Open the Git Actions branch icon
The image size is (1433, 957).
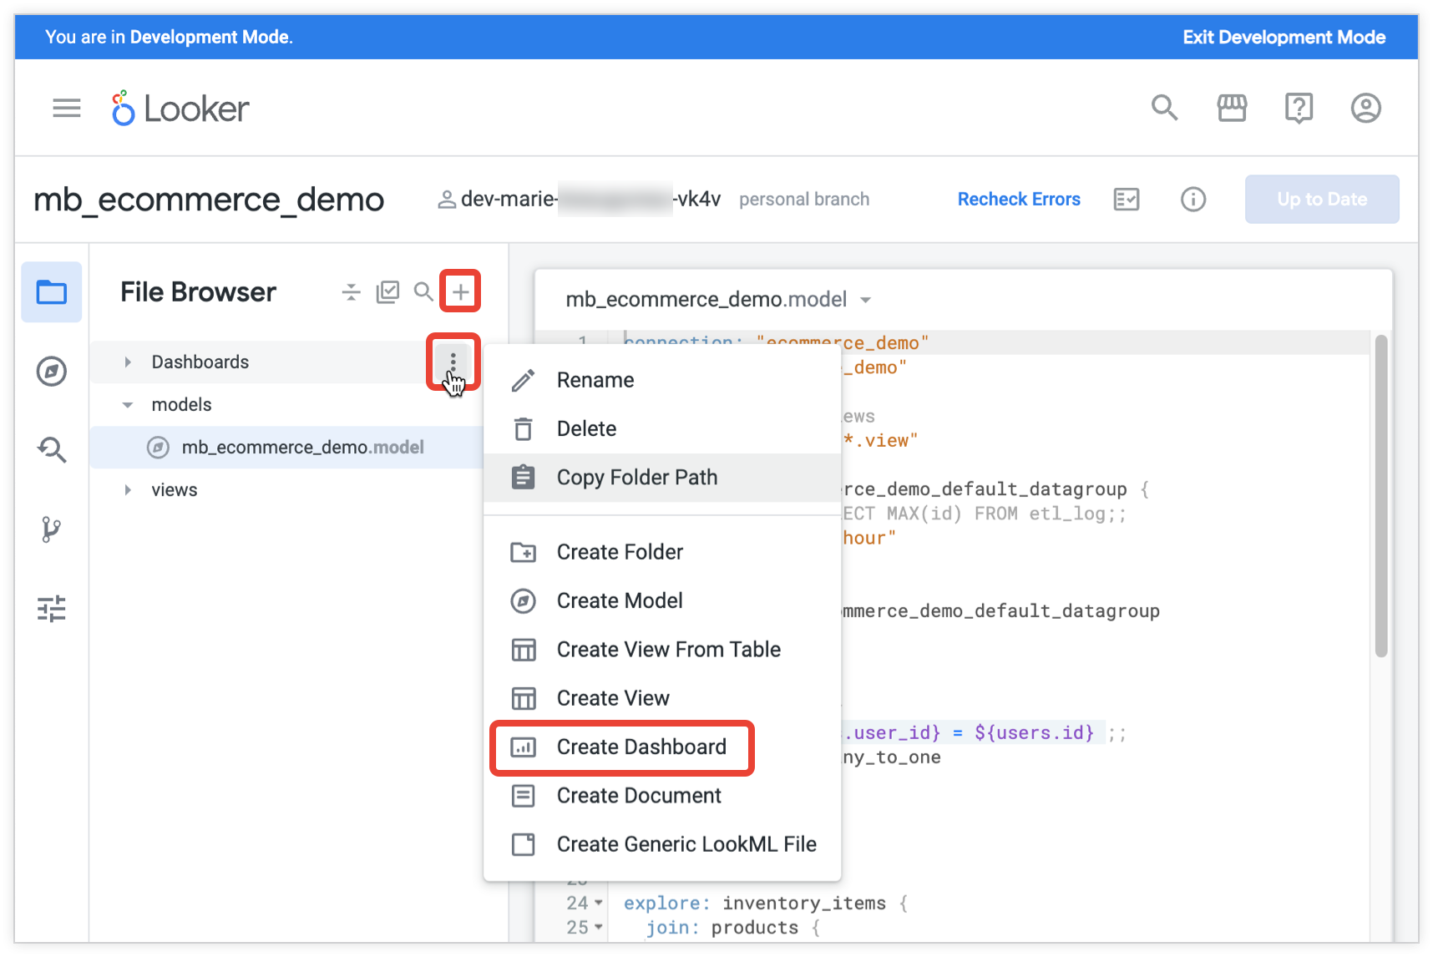[x=52, y=529]
